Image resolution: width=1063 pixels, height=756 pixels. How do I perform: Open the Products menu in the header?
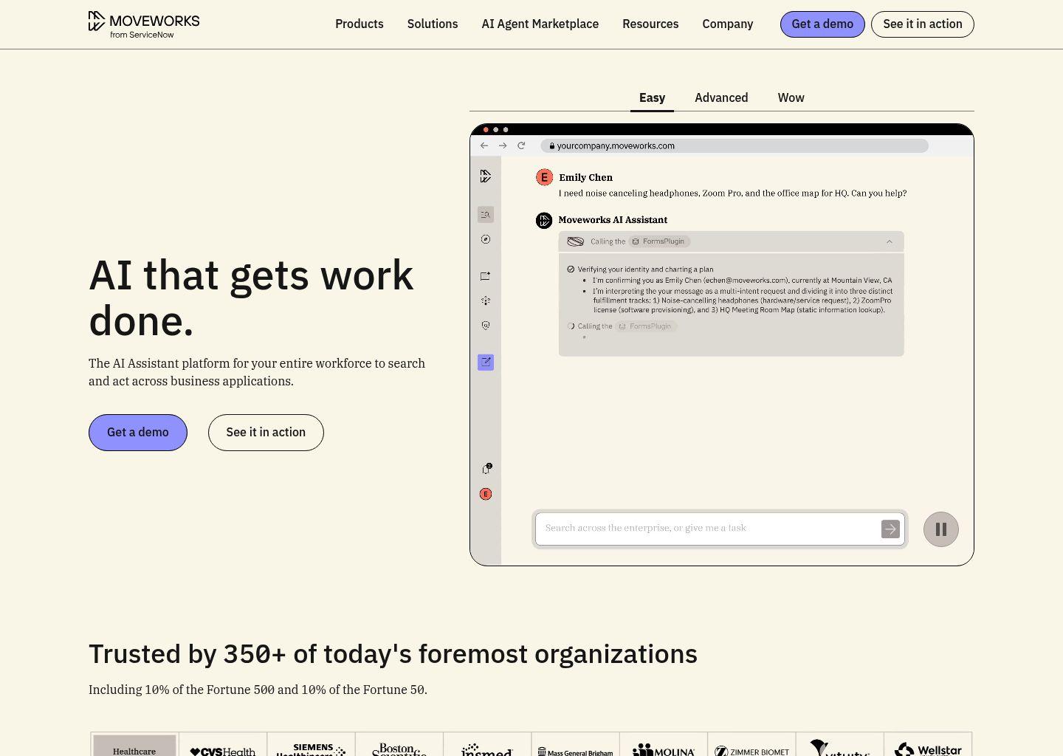(x=360, y=24)
